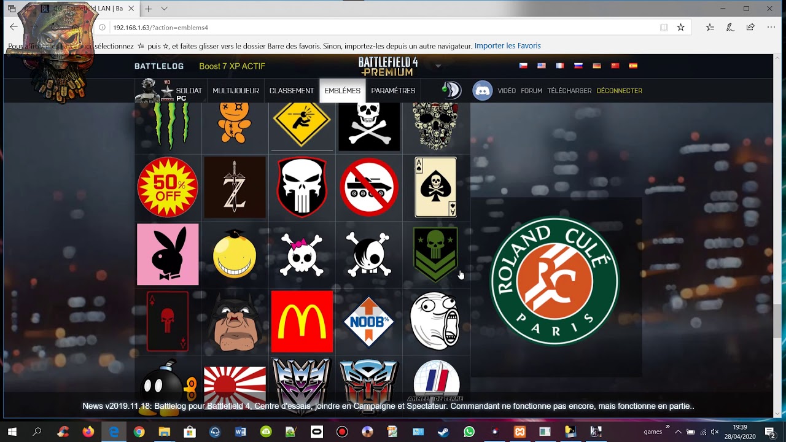Switch language to German flag
Viewport: 786px width, 442px height.
596,66
